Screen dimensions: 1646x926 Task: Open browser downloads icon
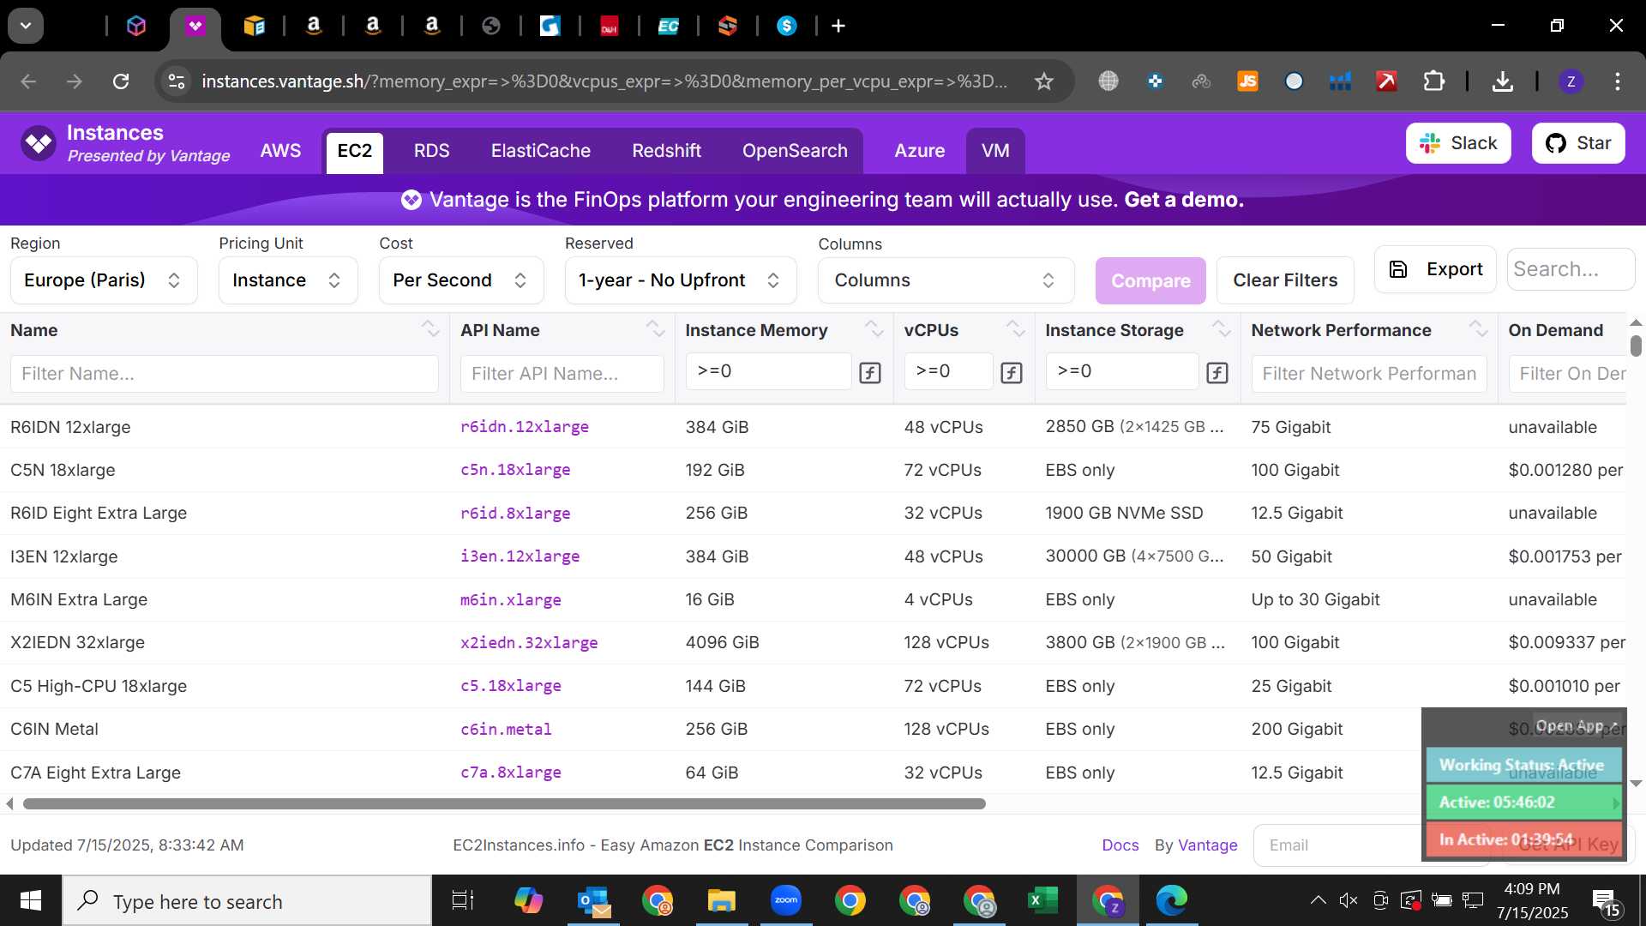1502,81
